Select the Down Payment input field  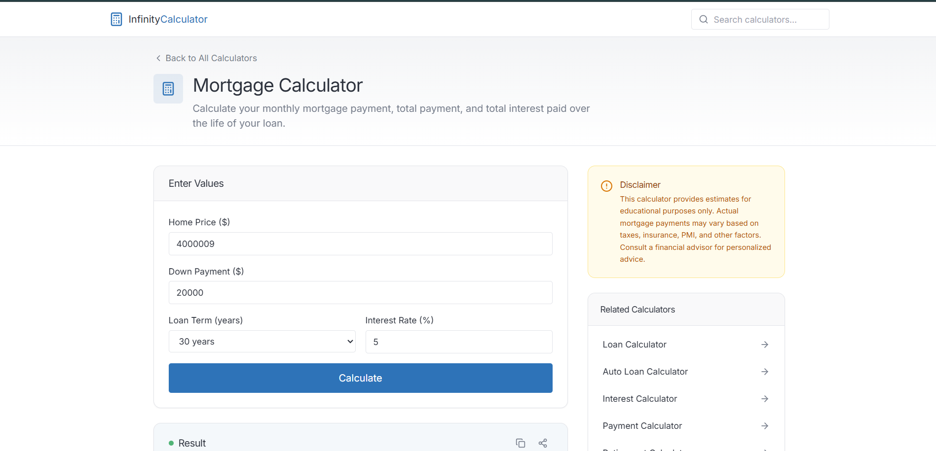[360, 292]
